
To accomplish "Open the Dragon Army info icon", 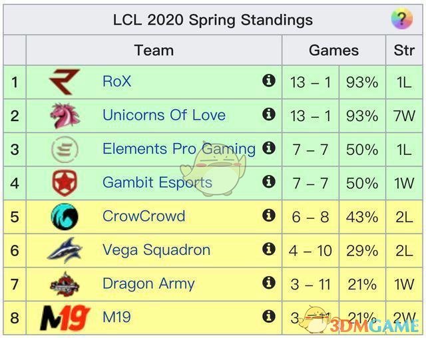I will point(269,283).
